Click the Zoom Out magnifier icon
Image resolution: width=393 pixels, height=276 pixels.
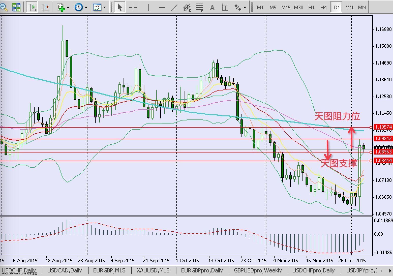pos(4,7)
